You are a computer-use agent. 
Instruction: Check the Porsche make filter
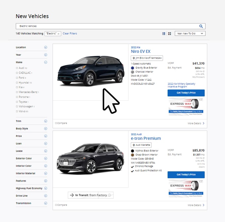click(x=17, y=97)
